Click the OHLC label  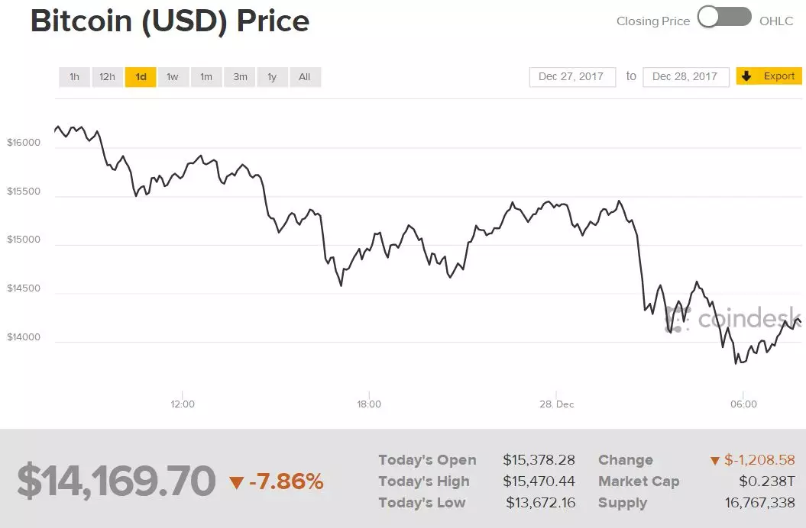776,21
